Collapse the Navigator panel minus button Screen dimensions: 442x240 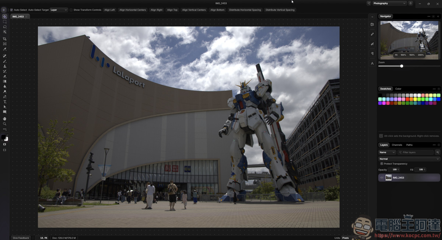click(x=434, y=17)
